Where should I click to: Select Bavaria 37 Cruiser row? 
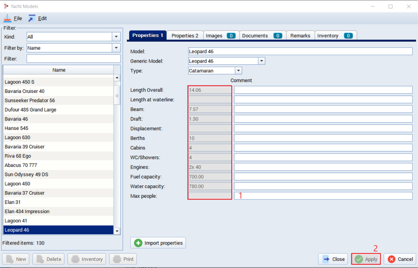tap(58, 193)
